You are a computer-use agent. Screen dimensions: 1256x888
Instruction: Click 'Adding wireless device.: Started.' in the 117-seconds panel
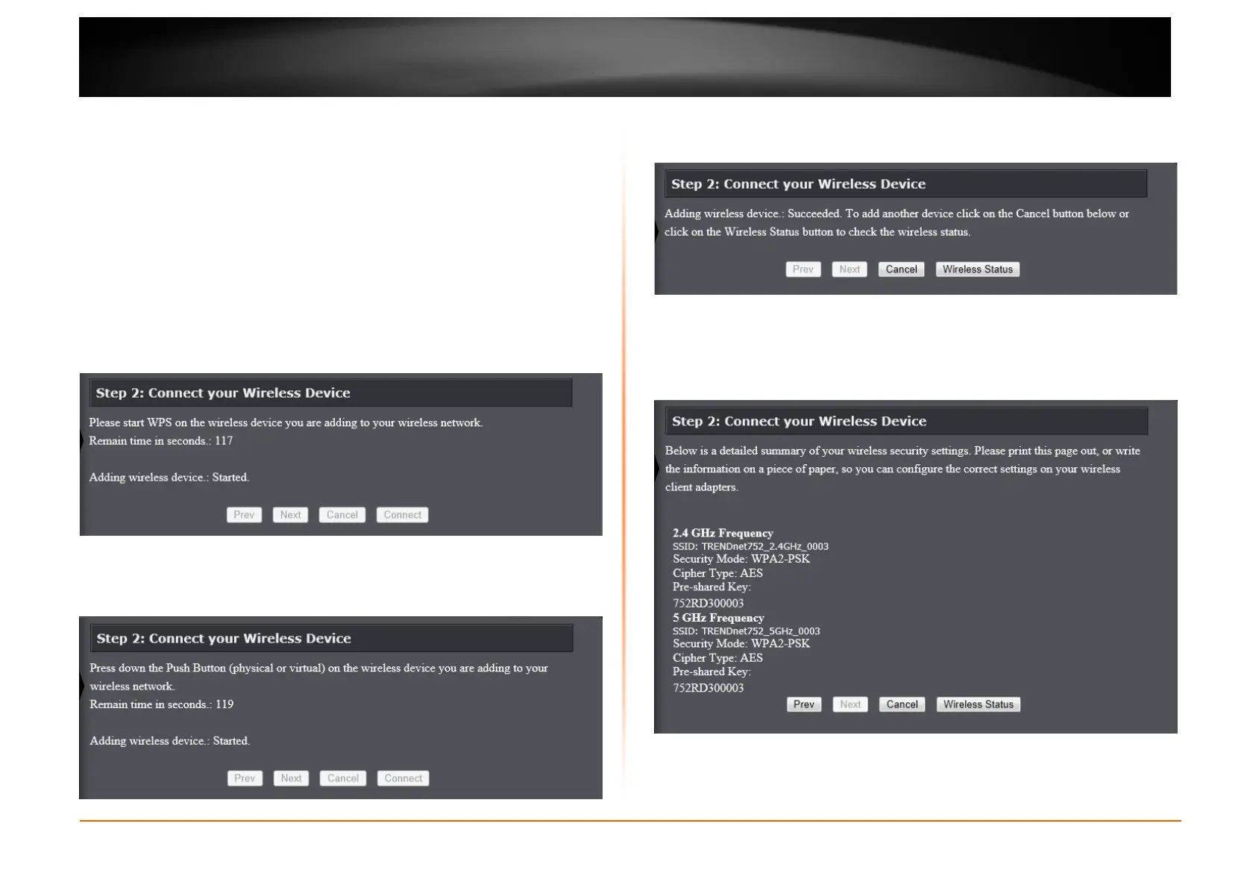[x=169, y=478]
